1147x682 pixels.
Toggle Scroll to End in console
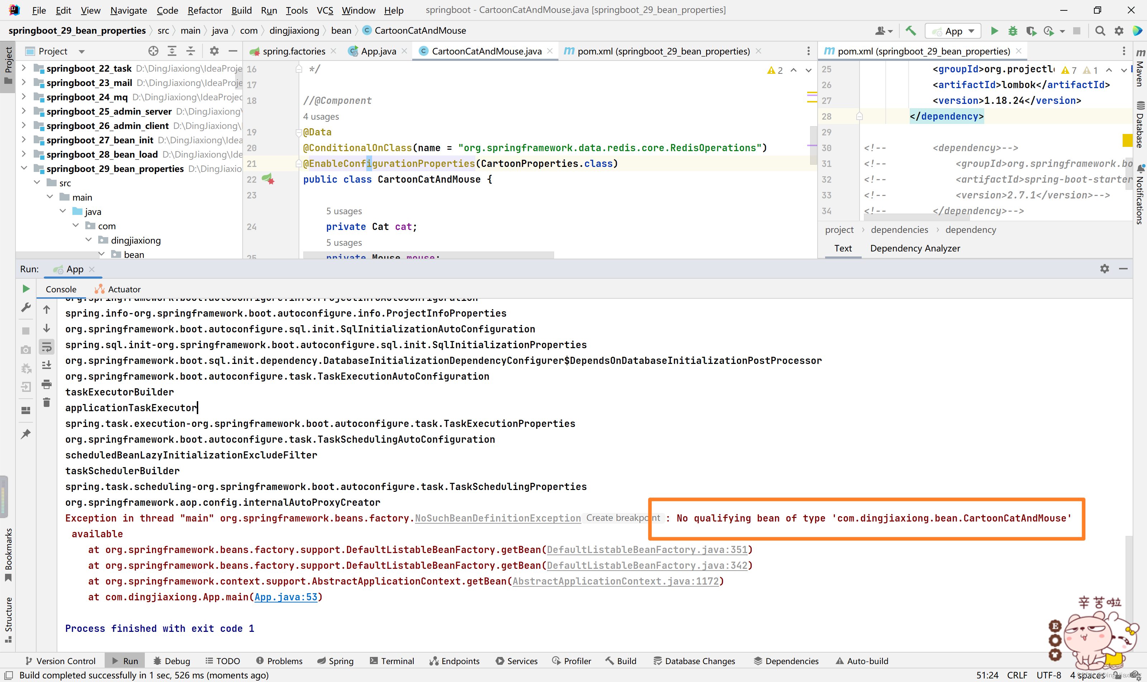click(x=47, y=365)
